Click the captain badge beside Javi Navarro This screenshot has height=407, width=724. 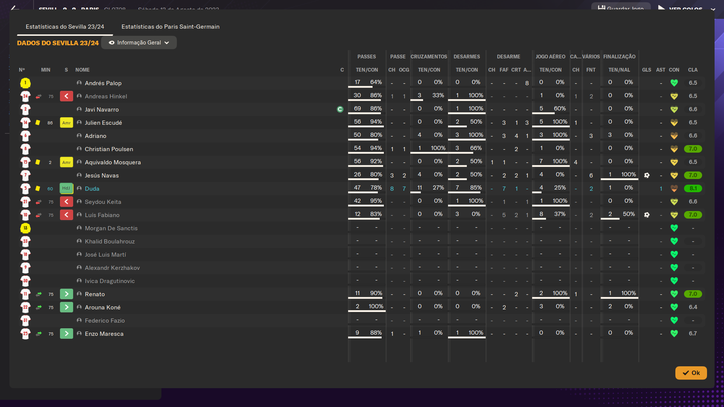tap(340, 109)
